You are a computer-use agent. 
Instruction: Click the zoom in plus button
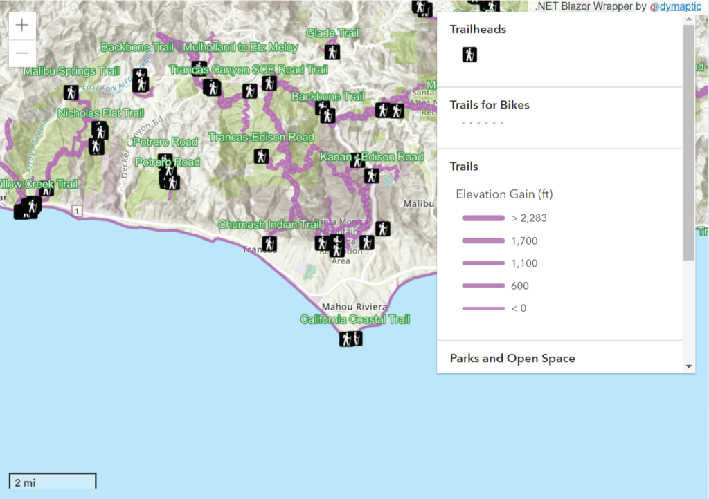pyautogui.click(x=22, y=26)
